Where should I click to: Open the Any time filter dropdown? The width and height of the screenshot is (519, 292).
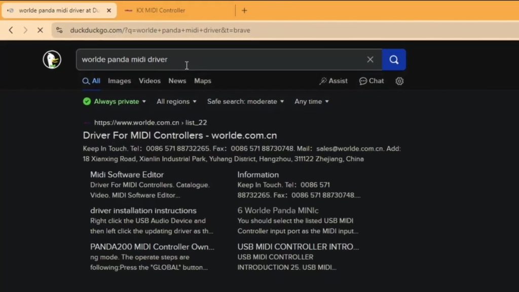point(312,101)
